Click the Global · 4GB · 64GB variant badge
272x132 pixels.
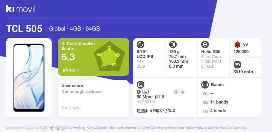(x=75, y=28)
